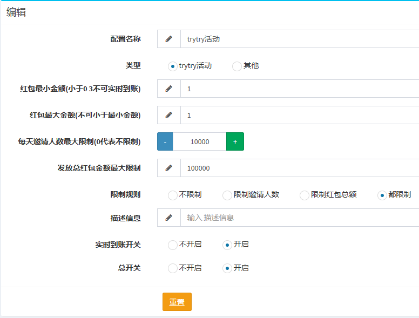Click pencil icon beside 发放总红包金额最大限制 field
The image size is (419, 318).
pos(168,168)
